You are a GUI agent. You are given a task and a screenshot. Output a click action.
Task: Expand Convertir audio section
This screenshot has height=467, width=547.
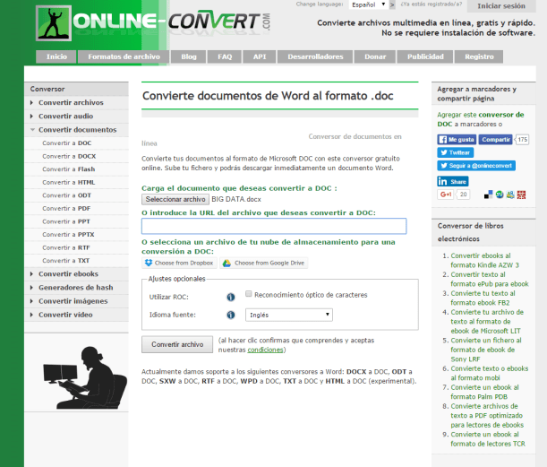(x=76, y=117)
